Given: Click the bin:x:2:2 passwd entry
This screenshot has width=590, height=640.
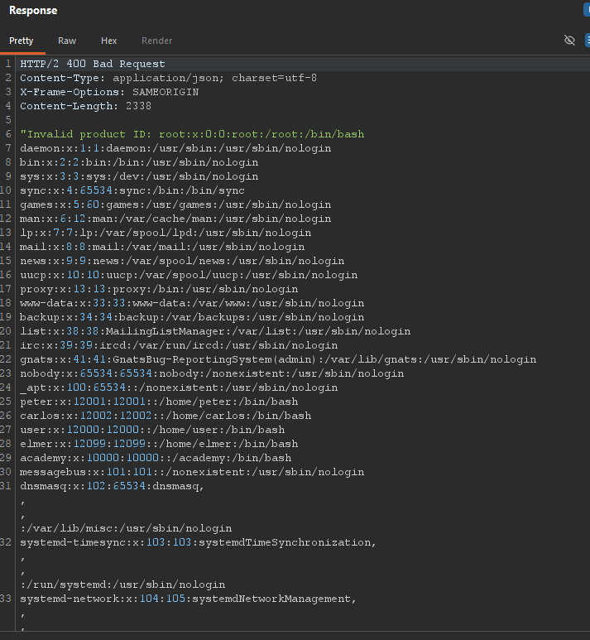Looking at the screenshot, I should [x=139, y=162].
